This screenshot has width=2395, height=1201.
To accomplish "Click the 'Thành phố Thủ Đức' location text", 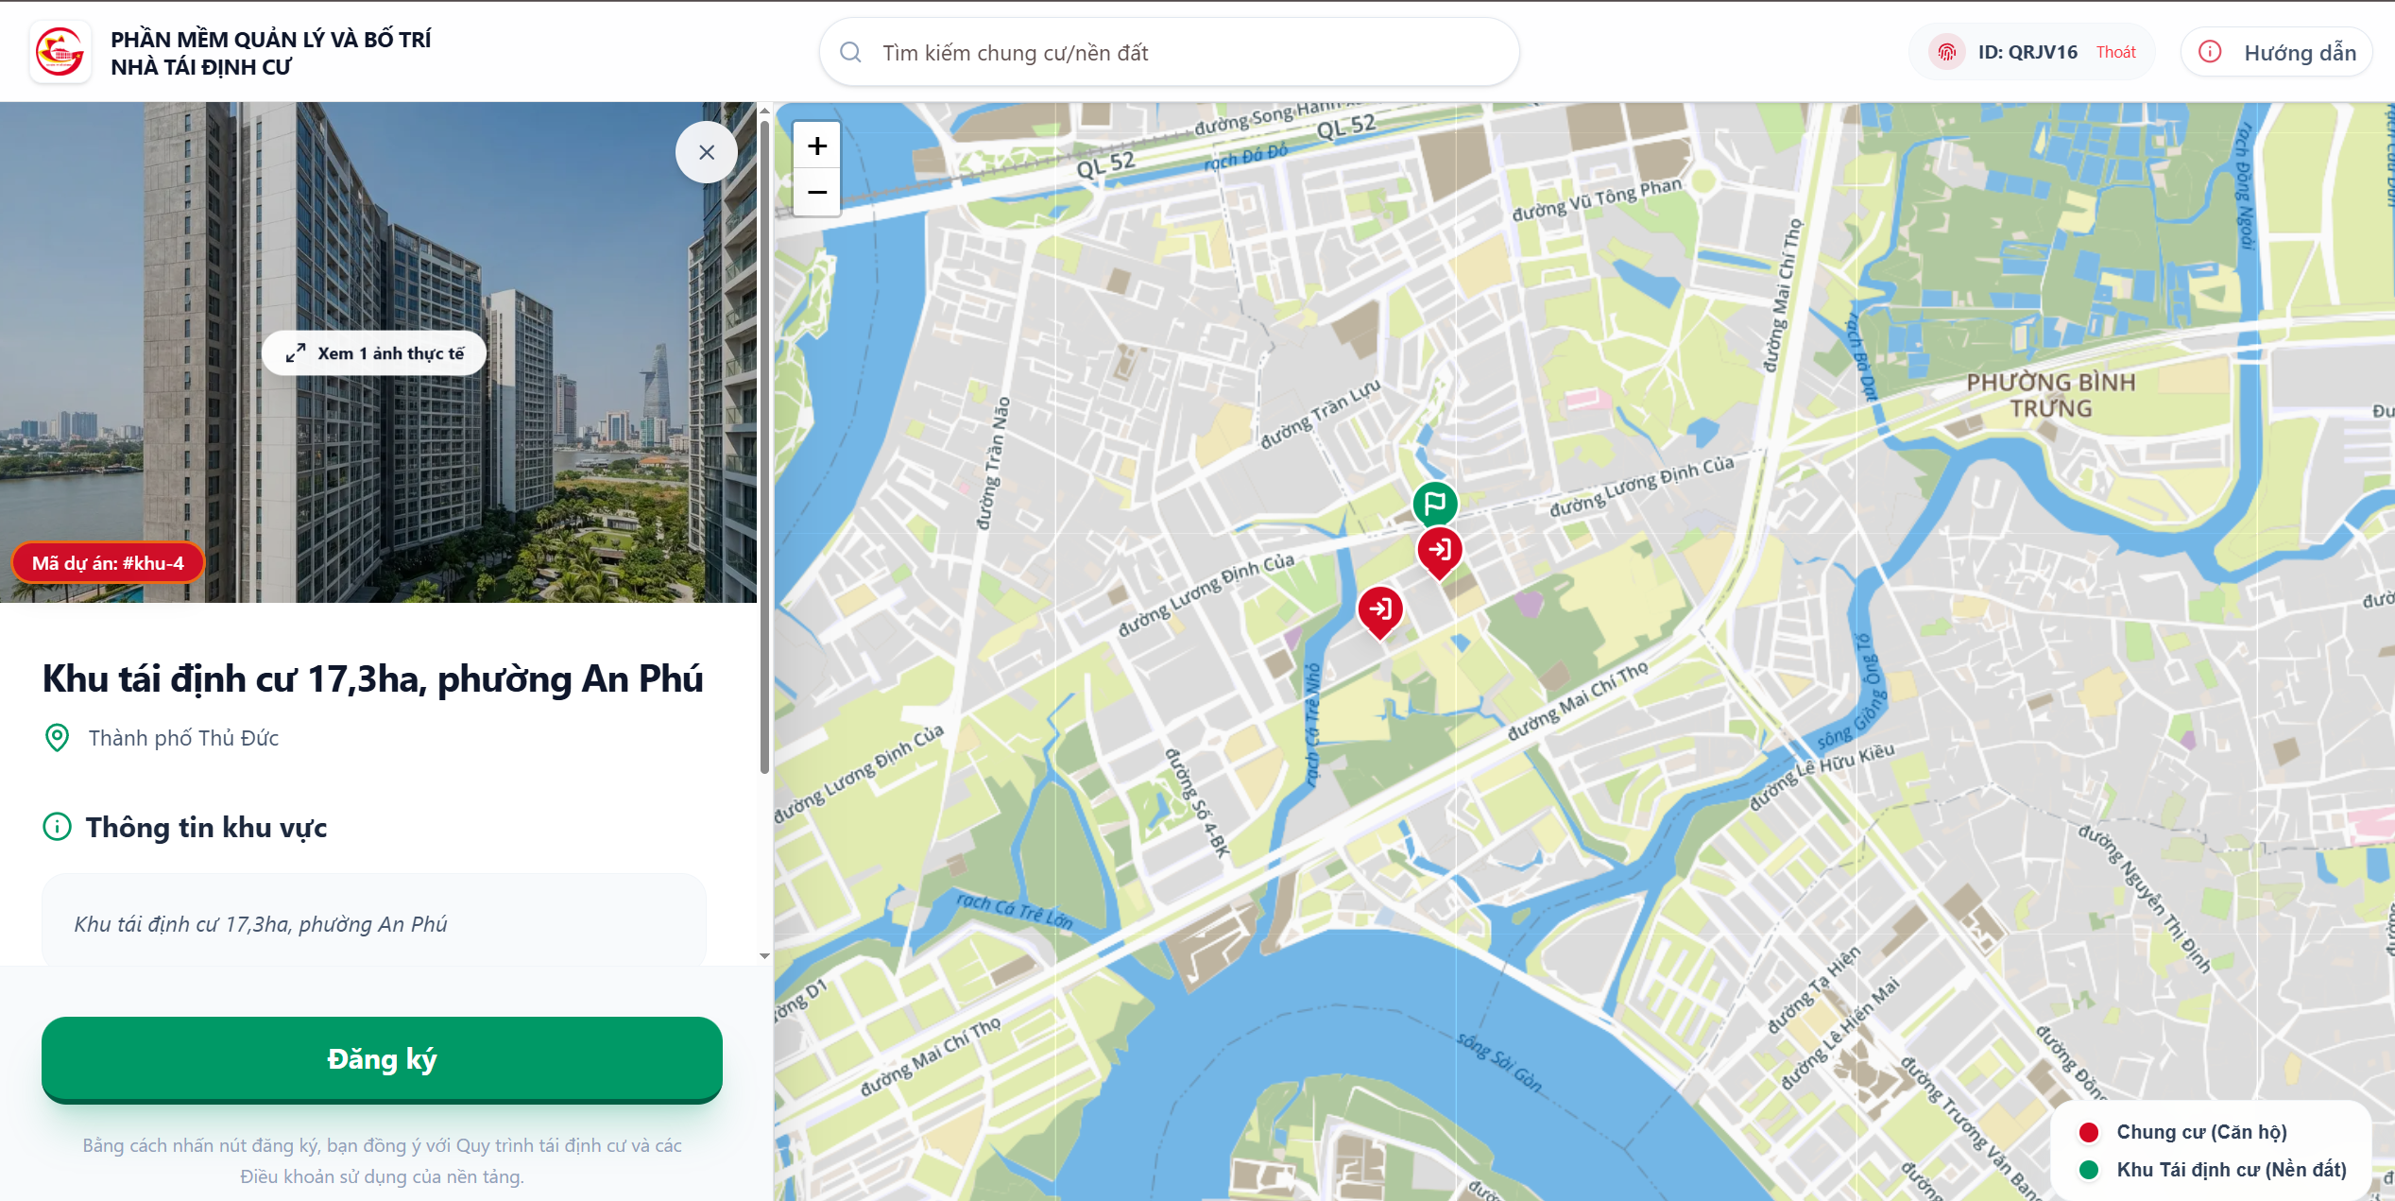I will point(183,738).
